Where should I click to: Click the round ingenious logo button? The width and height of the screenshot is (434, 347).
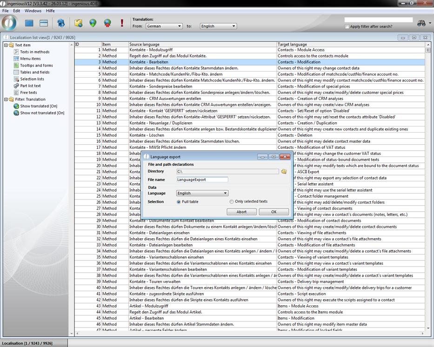coord(10,22)
